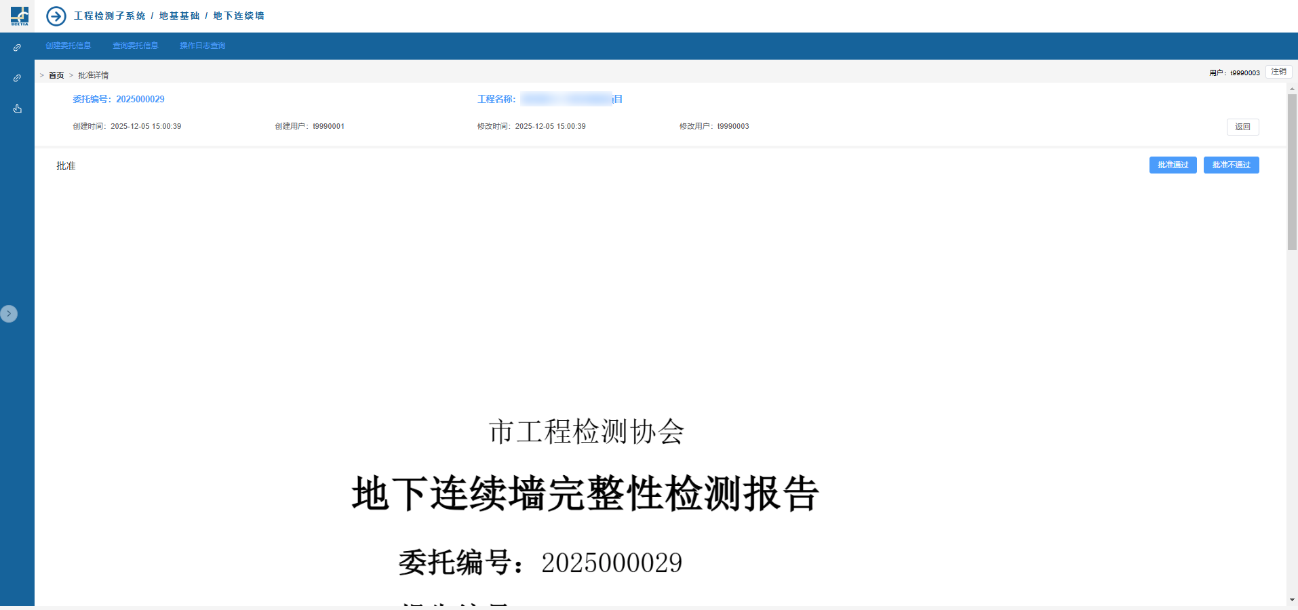Image resolution: width=1298 pixels, height=610 pixels.
Task: Go to 首页 in the breadcrumb
Action: [56, 75]
